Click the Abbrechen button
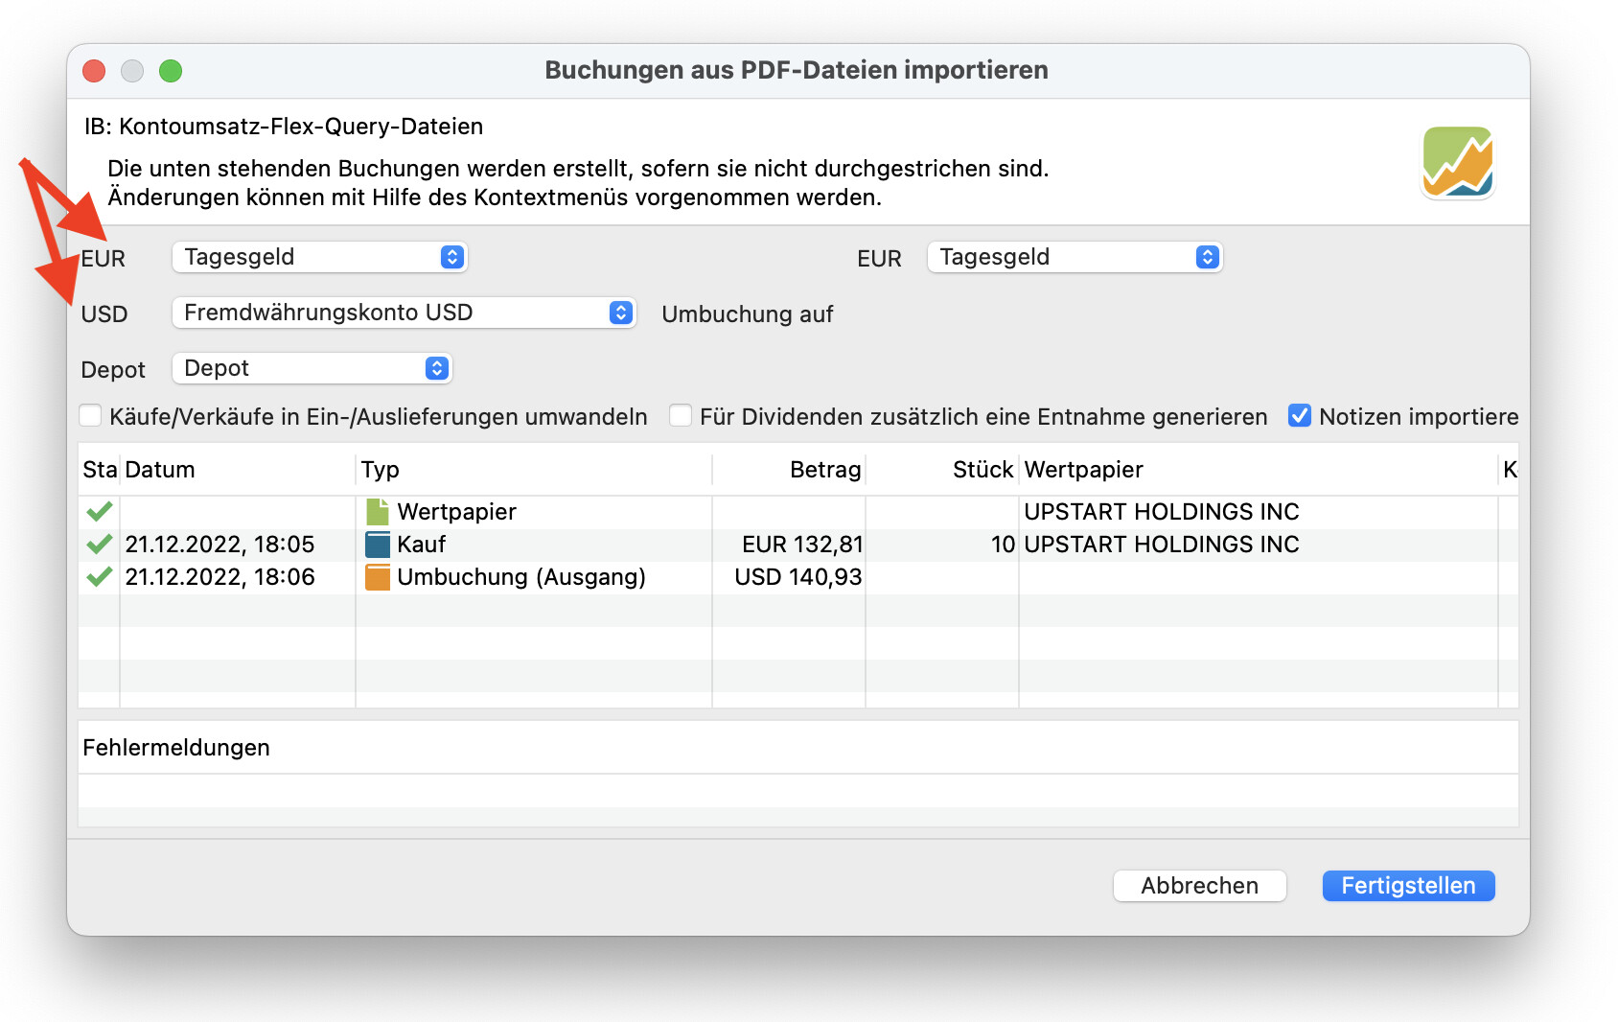This screenshot has height=1022, width=1618. pyautogui.click(x=1199, y=886)
